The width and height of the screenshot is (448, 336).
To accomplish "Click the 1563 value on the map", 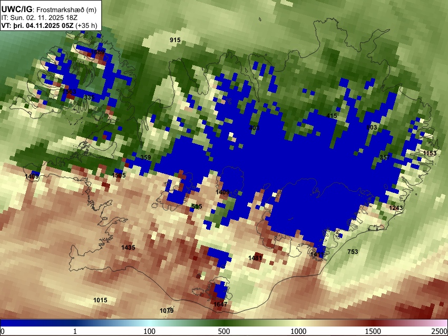I will click(x=70, y=91).
